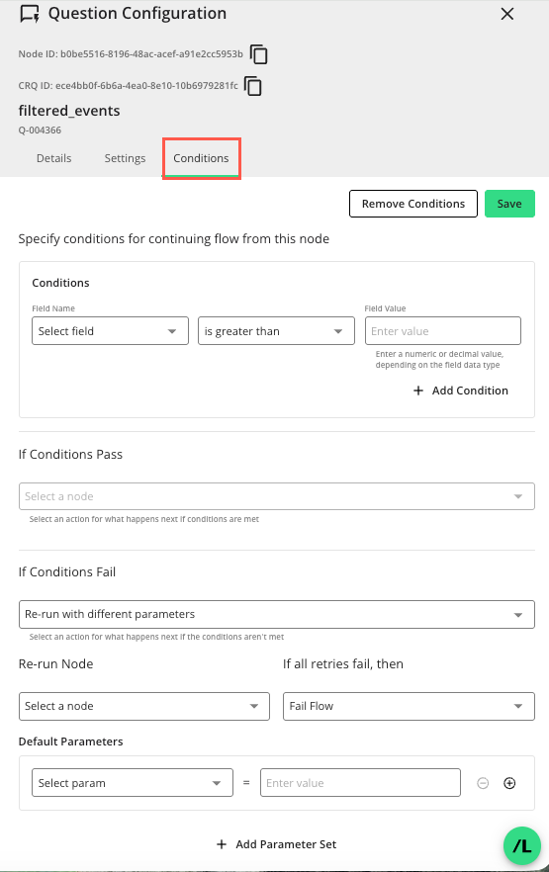The height and width of the screenshot is (872, 549).
Task: Open the 'is greater than' operator dropdown
Action: [x=276, y=331]
